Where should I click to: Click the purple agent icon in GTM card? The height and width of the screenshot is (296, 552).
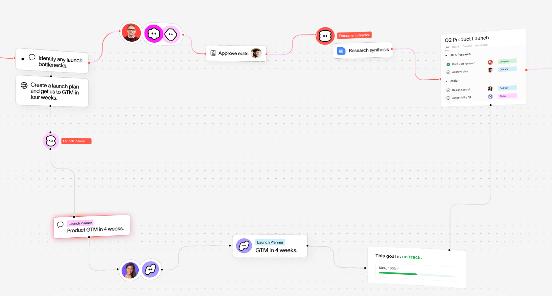[x=244, y=246]
